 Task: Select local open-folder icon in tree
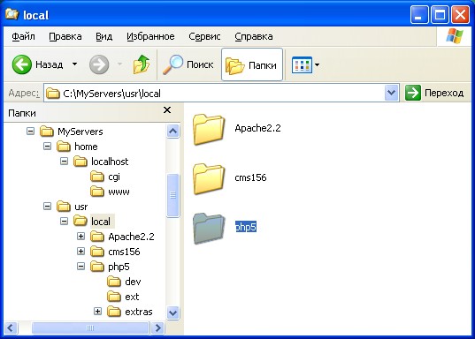tap(80, 221)
